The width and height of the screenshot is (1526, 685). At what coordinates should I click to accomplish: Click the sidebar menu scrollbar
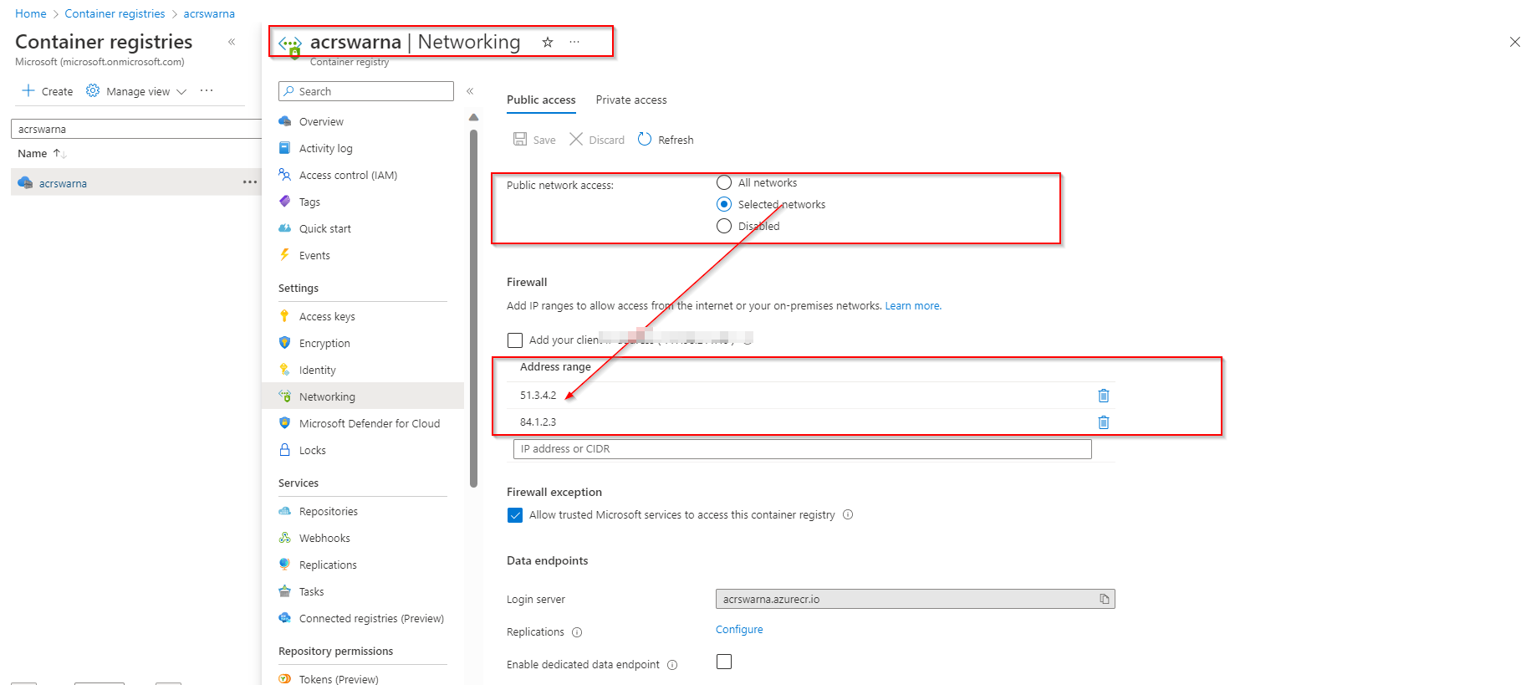474,308
